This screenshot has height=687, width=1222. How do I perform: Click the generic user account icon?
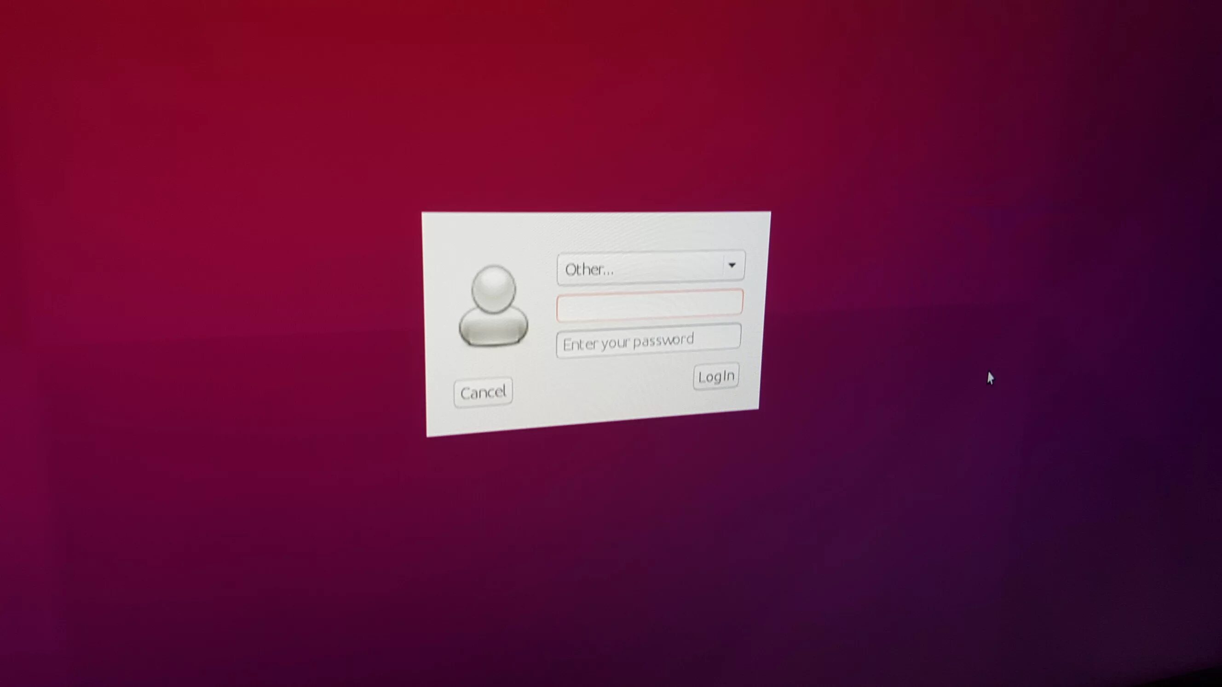493,306
